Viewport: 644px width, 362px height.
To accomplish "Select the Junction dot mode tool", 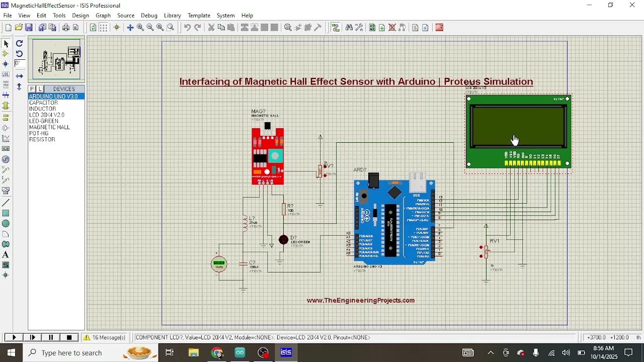I will tap(6, 64).
